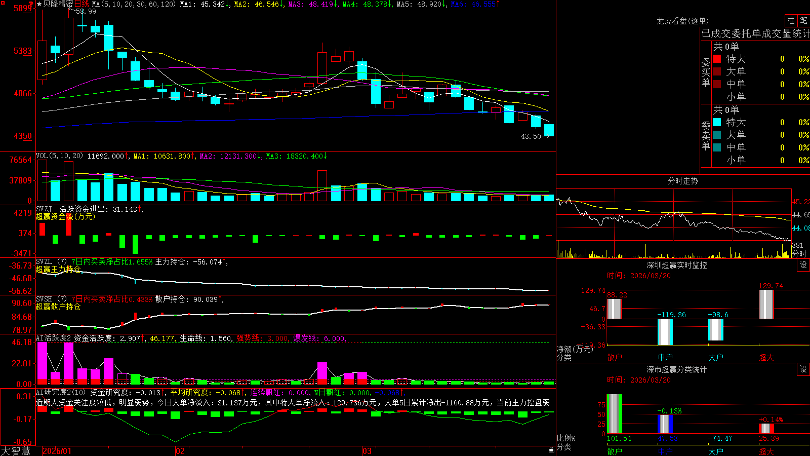The height and width of the screenshot is (456, 810).
Task: Click the SVZJ 活跃资金进出 indicator label
Action: [x=73, y=209]
